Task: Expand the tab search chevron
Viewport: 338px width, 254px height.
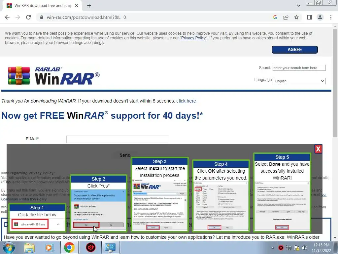Action: pyautogui.click(x=298, y=6)
